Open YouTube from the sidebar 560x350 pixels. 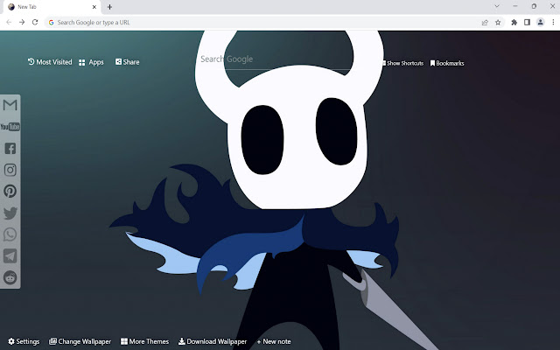10,127
